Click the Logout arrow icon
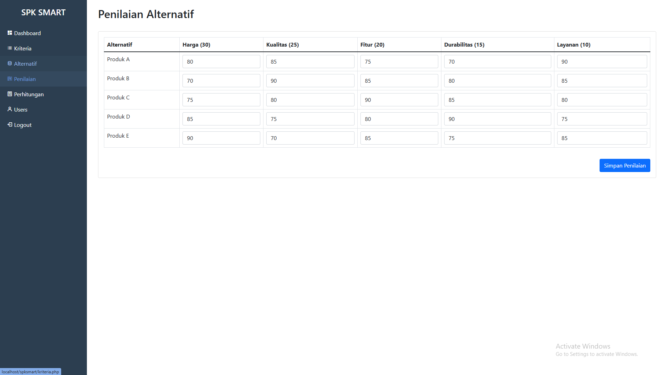 click(x=10, y=124)
